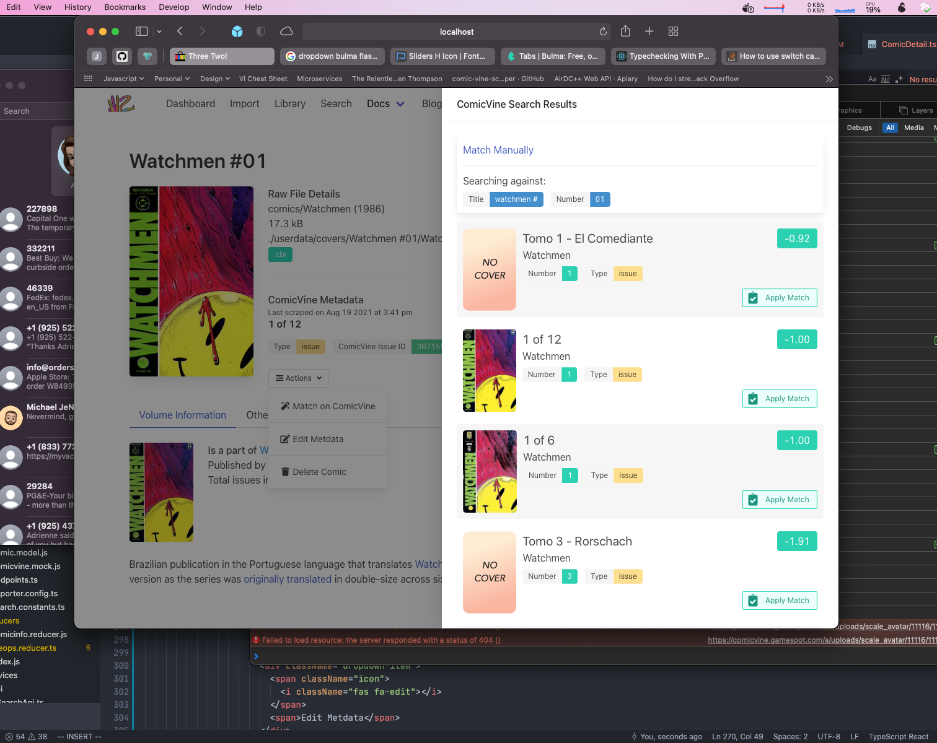Click the localhost address bar
Screen dimensions: 937x743
click(456, 32)
